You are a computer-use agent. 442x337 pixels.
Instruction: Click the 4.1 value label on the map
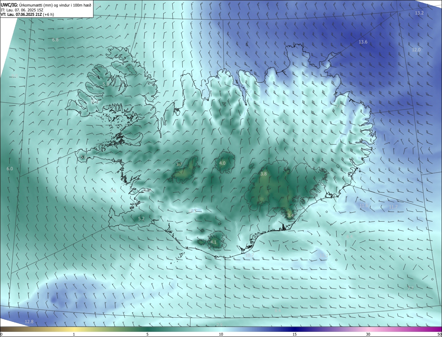coord(213,242)
